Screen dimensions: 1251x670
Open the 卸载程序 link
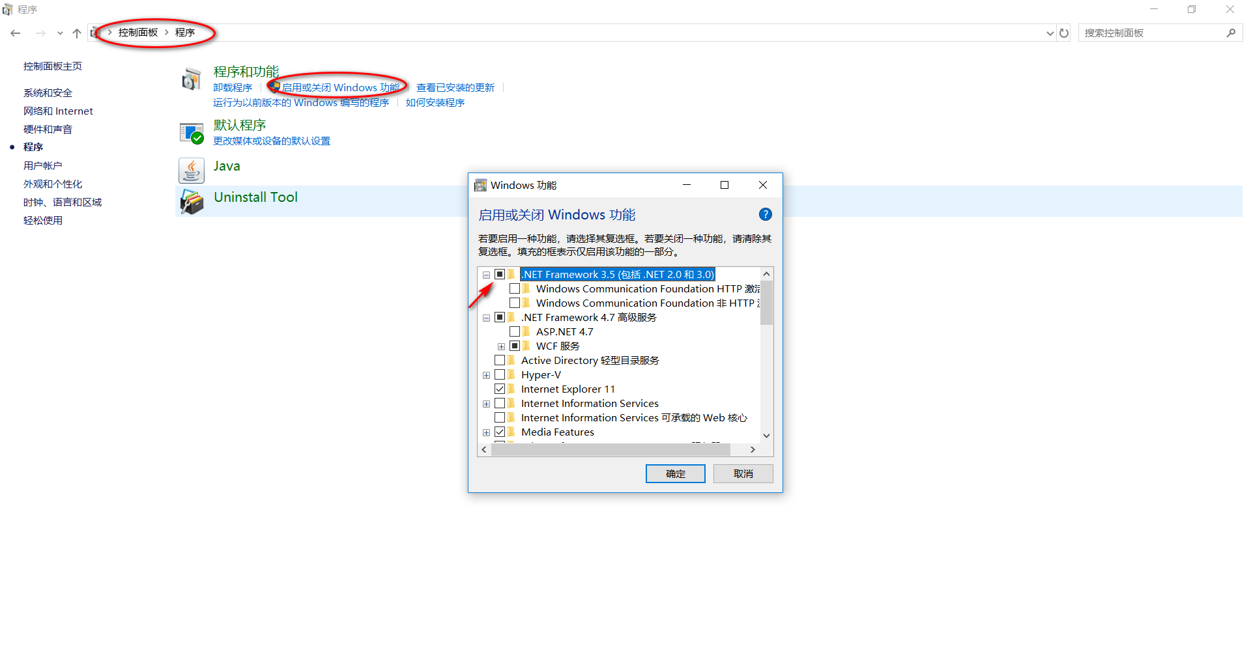point(233,87)
